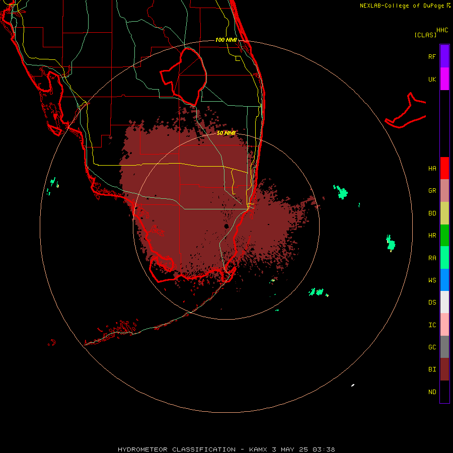Image resolution: width=453 pixels, height=453 pixels.
Task: Click the '3 MAY 25 03:38' timestamp
Action: tap(304, 449)
